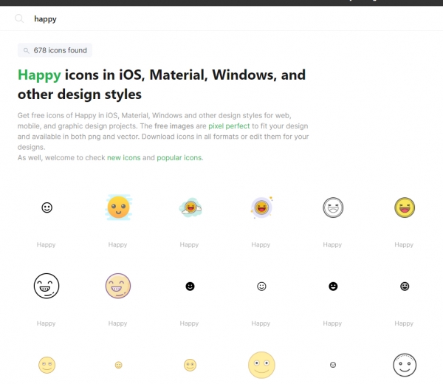443x384 pixels.
Task: Select laughing face in purple circle with sparkles
Action: 261,208
